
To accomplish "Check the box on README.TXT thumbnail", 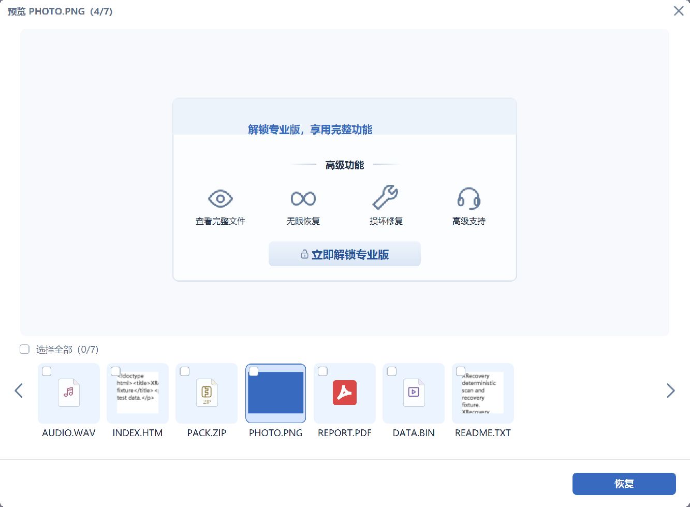I will click(x=461, y=371).
